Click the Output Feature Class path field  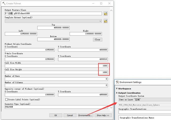click(x=53, y=13)
